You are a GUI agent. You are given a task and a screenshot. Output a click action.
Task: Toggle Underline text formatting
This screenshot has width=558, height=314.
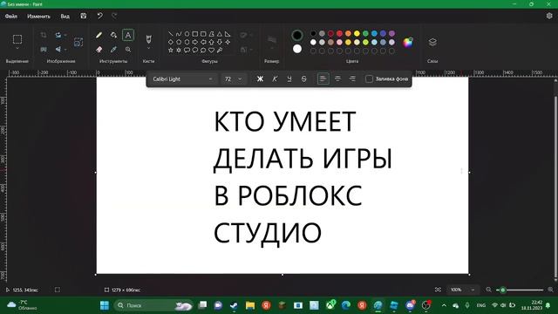[289, 78]
